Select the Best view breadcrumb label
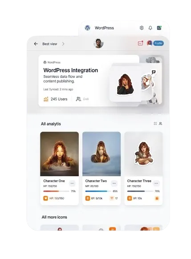The width and height of the screenshot is (191, 259). pyautogui.click(x=50, y=44)
